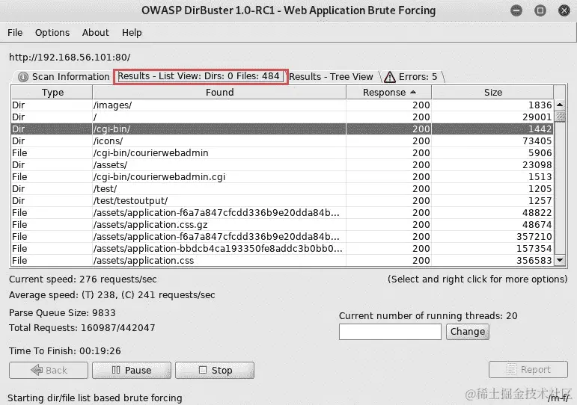Click the Current speed text
Viewport: 577px width, 405px height.
coord(83,279)
